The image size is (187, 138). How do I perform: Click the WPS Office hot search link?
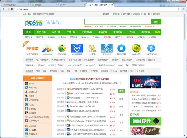111,26
